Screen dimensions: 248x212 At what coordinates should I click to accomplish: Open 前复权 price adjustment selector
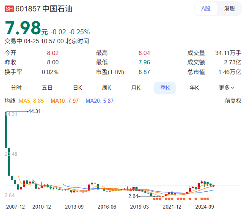233,101
